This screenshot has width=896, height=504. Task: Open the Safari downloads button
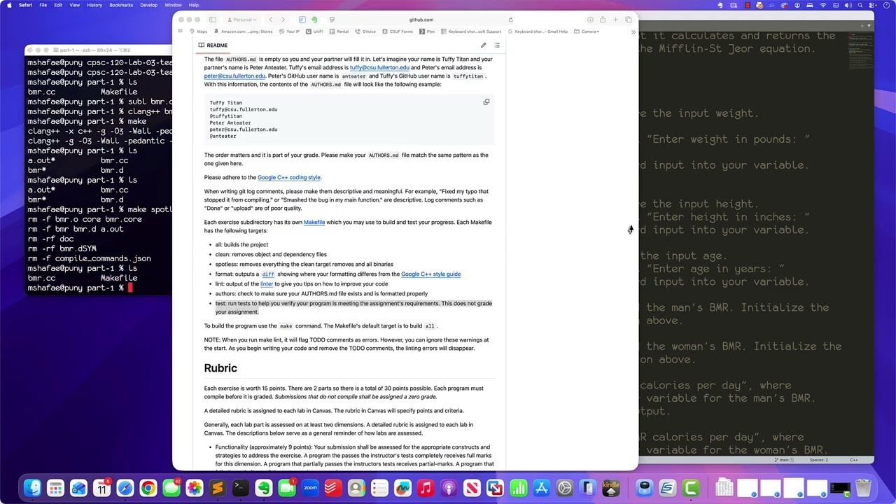pyautogui.click(x=590, y=20)
